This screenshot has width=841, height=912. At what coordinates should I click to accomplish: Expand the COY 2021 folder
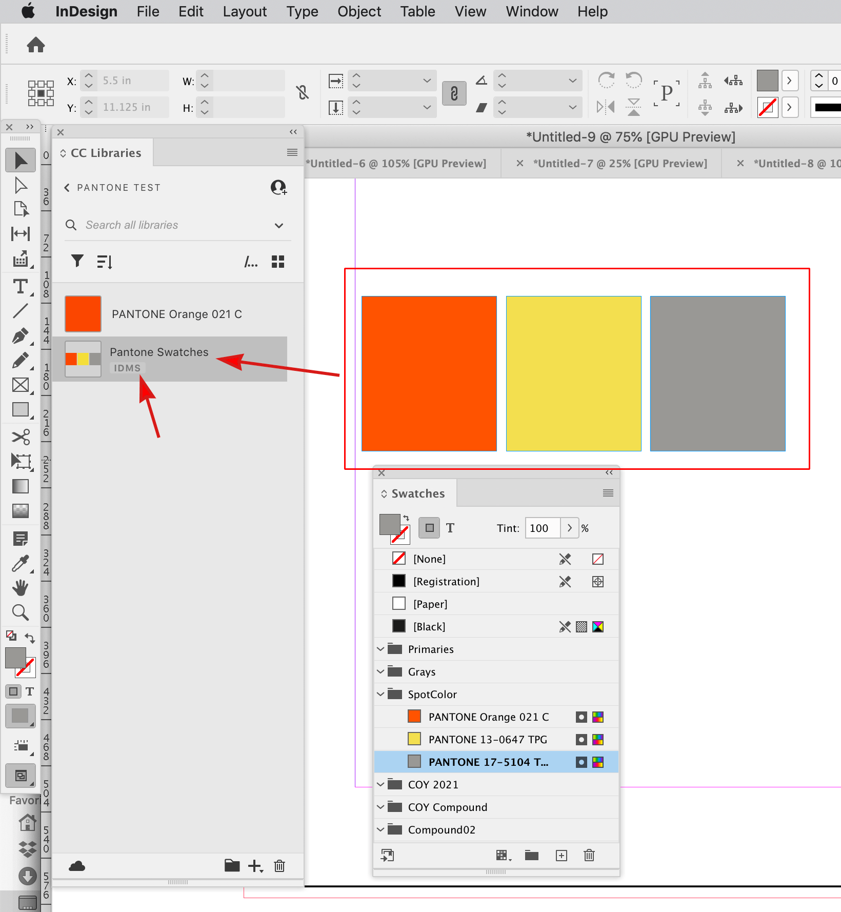(380, 784)
